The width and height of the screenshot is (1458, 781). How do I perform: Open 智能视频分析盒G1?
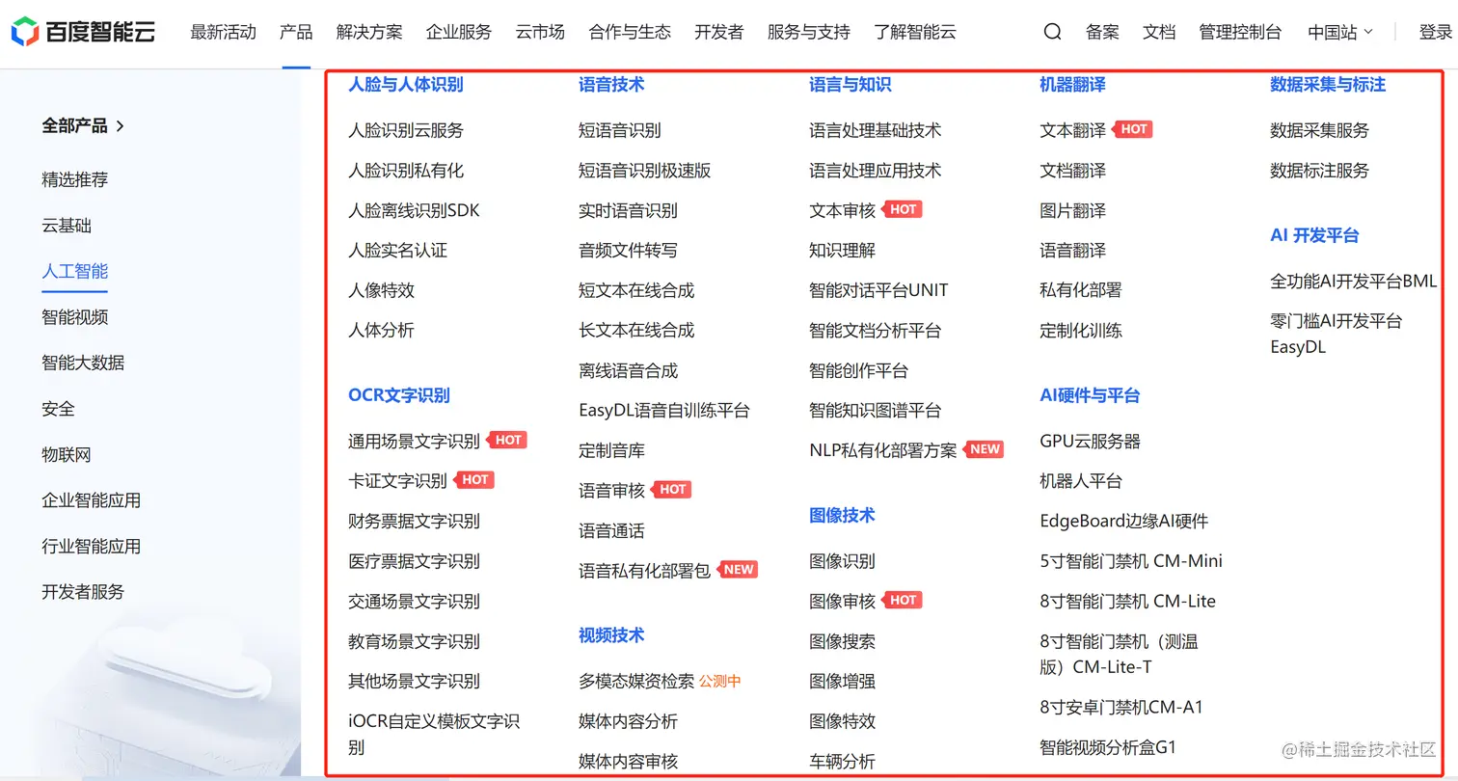[1108, 747]
